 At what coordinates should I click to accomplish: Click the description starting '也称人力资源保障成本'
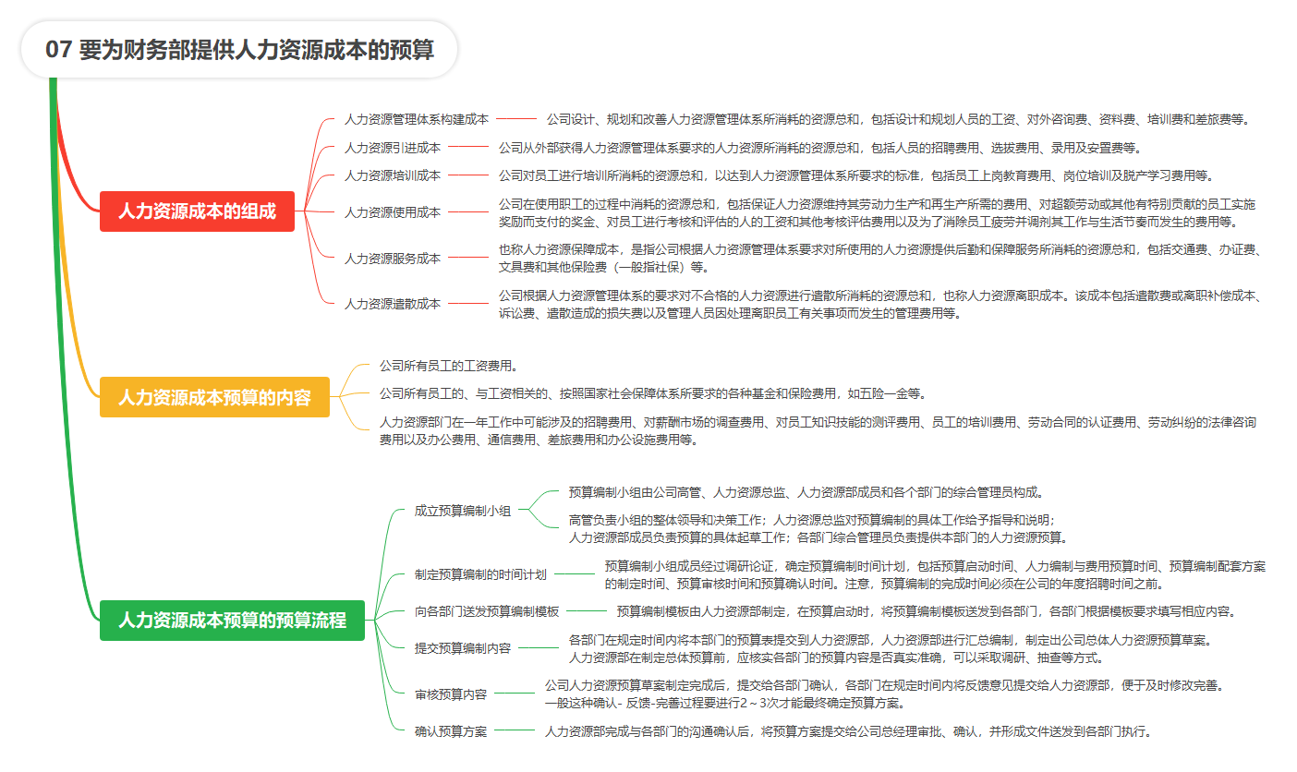click(881, 259)
